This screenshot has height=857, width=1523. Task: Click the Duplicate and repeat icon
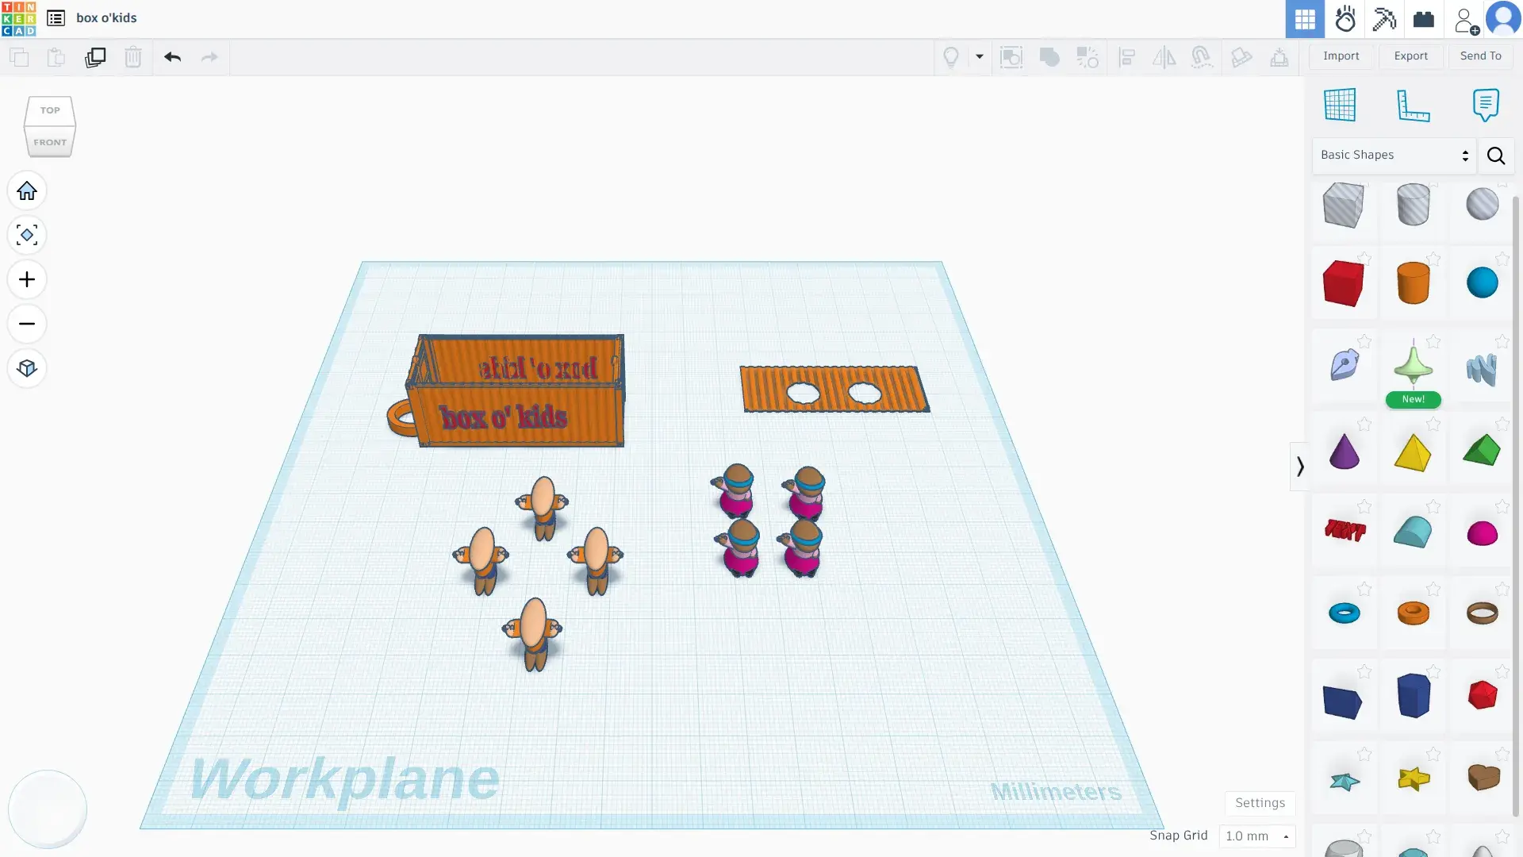[x=95, y=57]
